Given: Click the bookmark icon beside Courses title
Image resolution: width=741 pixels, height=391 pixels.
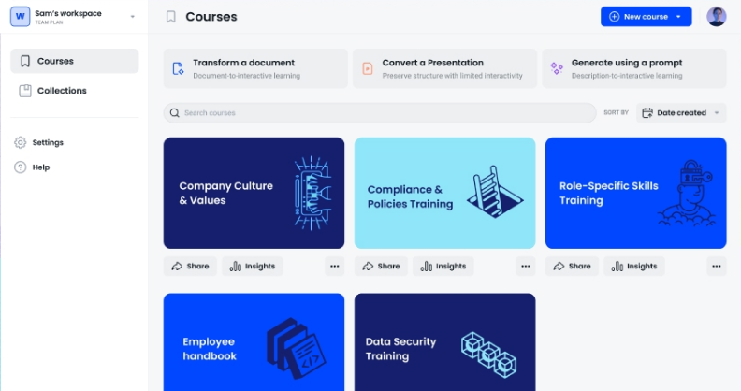Looking at the screenshot, I should 170,17.
